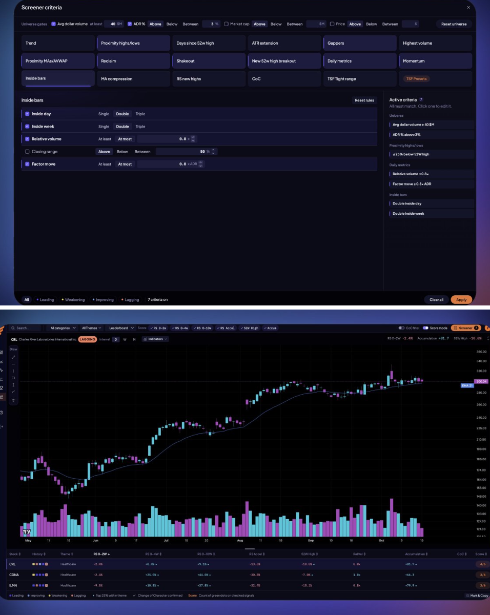The width and height of the screenshot is (490, 615).
Task: Click Clear all criteria button
Action: (436, 300)
